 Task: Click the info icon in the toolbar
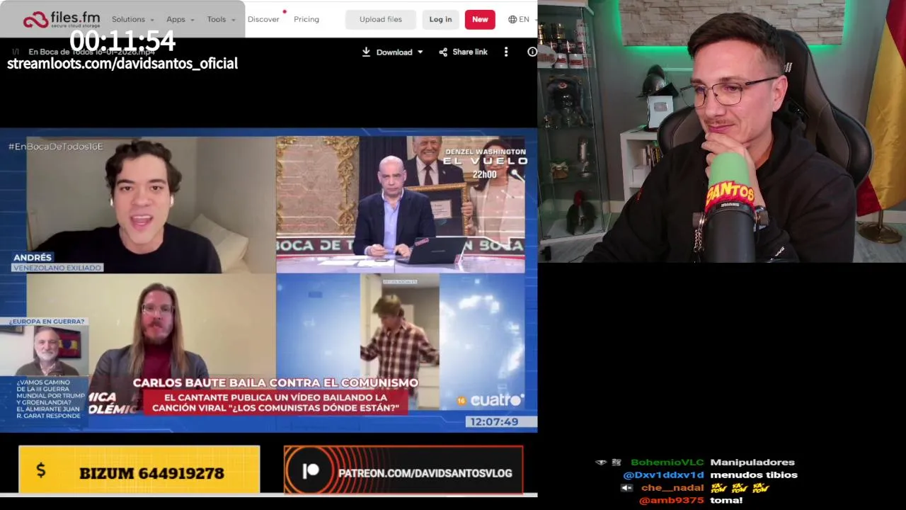532,52
